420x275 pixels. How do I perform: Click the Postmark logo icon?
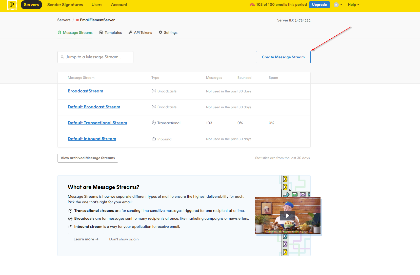tap(12, 5)
